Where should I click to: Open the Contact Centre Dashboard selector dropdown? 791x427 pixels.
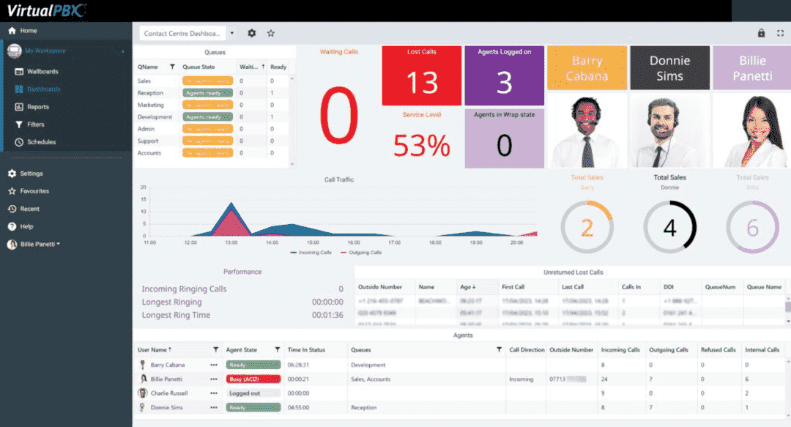pyautogui.click(x=232, y=33)
